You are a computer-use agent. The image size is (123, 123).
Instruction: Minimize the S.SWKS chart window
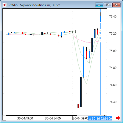99,5
